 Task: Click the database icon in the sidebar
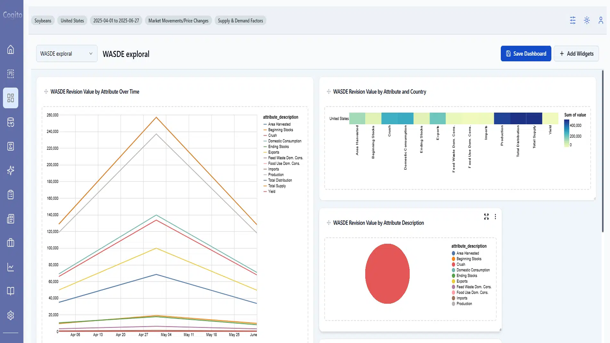click(x=11, y=122)
